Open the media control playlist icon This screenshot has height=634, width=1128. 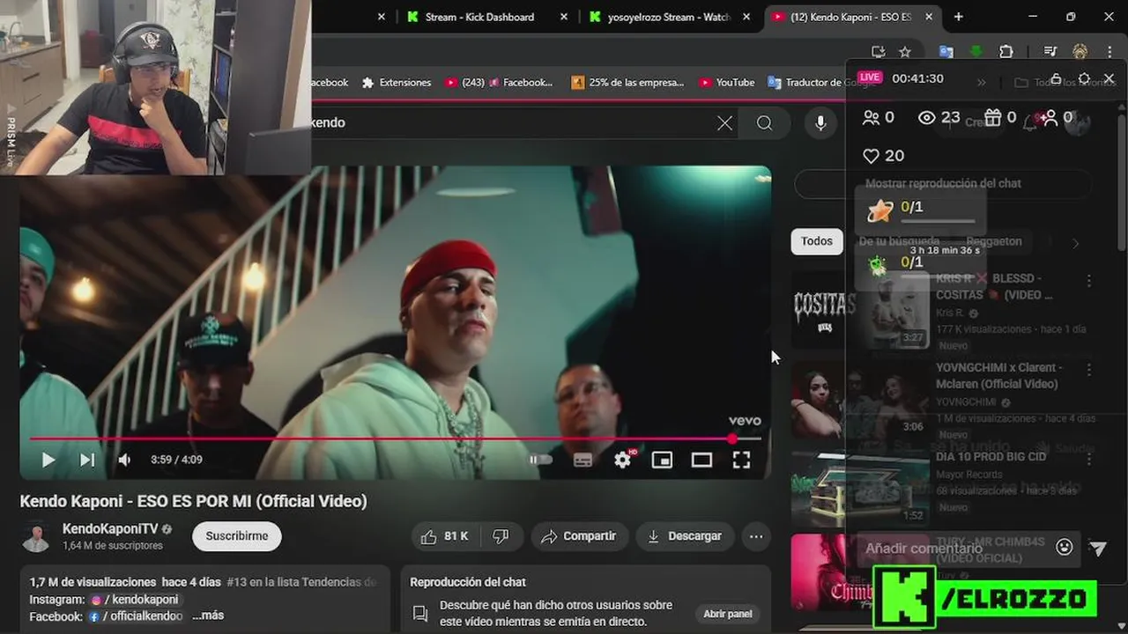coord(1050,52)
